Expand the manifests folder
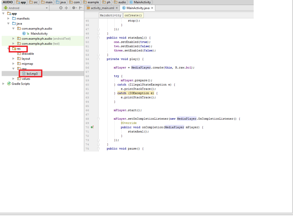Viewport: 293px width, 216px height. click(9, 18)
